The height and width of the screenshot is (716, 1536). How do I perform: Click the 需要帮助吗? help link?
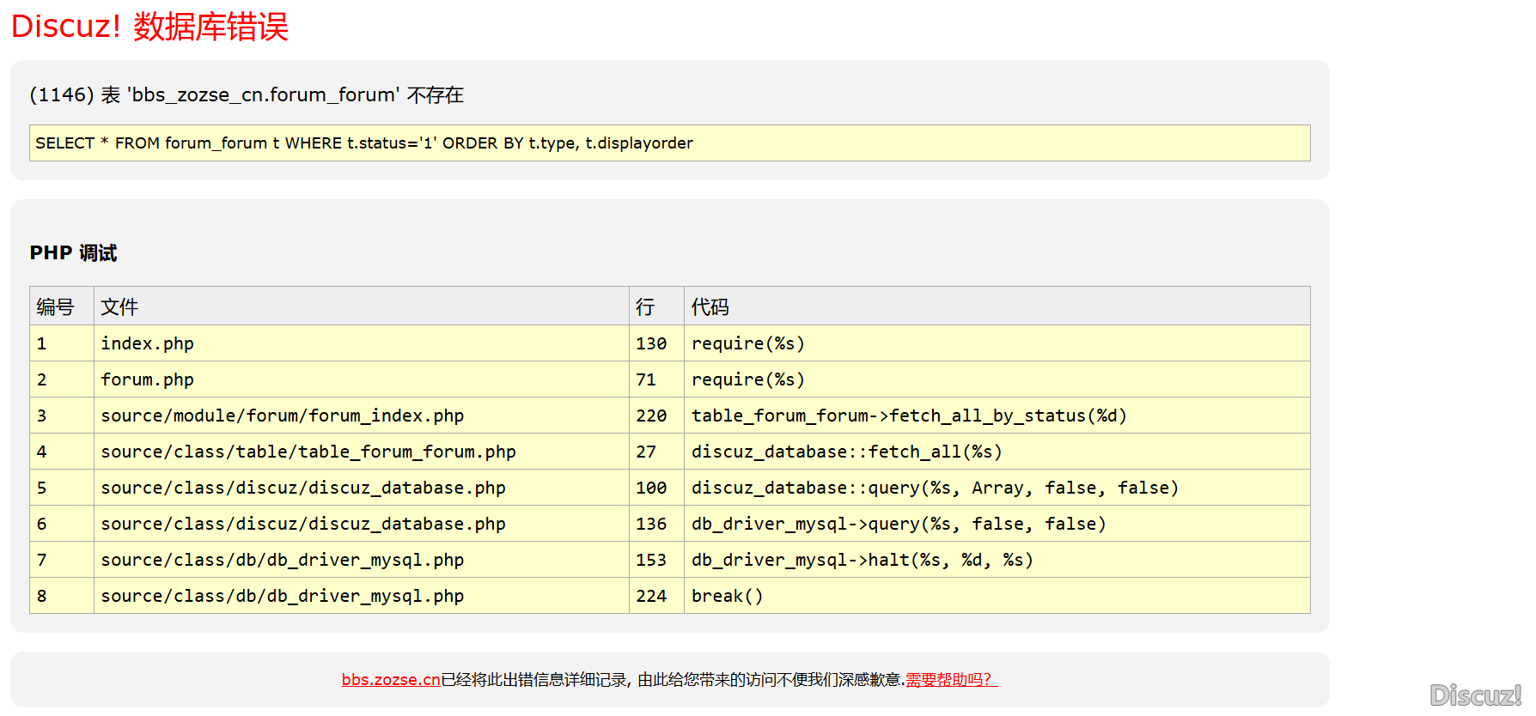[x=951, y=680]
